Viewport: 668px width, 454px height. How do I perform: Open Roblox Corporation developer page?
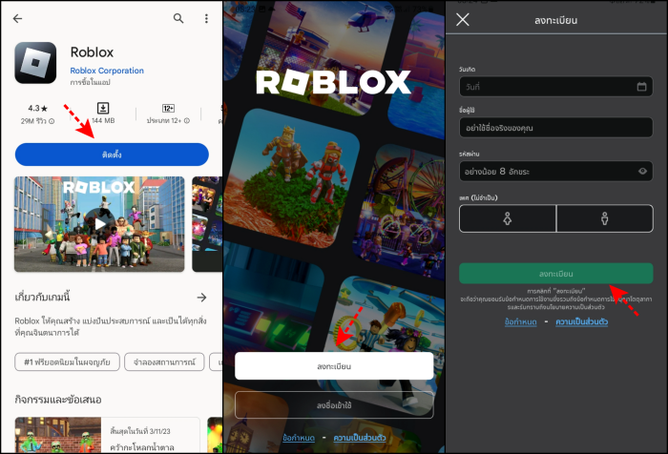107,71
